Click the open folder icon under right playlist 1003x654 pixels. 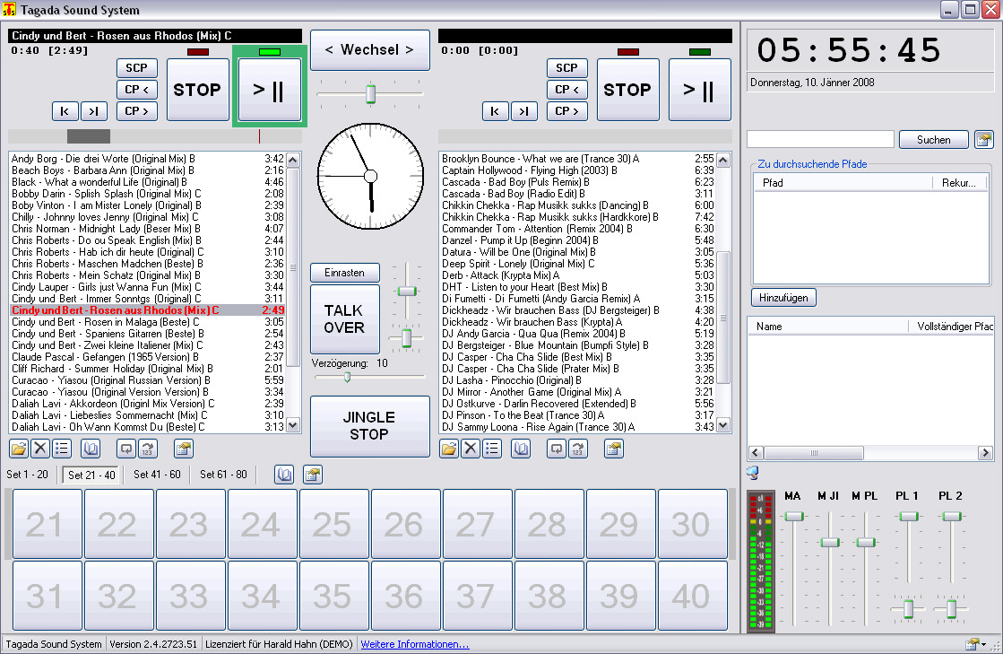449,449
